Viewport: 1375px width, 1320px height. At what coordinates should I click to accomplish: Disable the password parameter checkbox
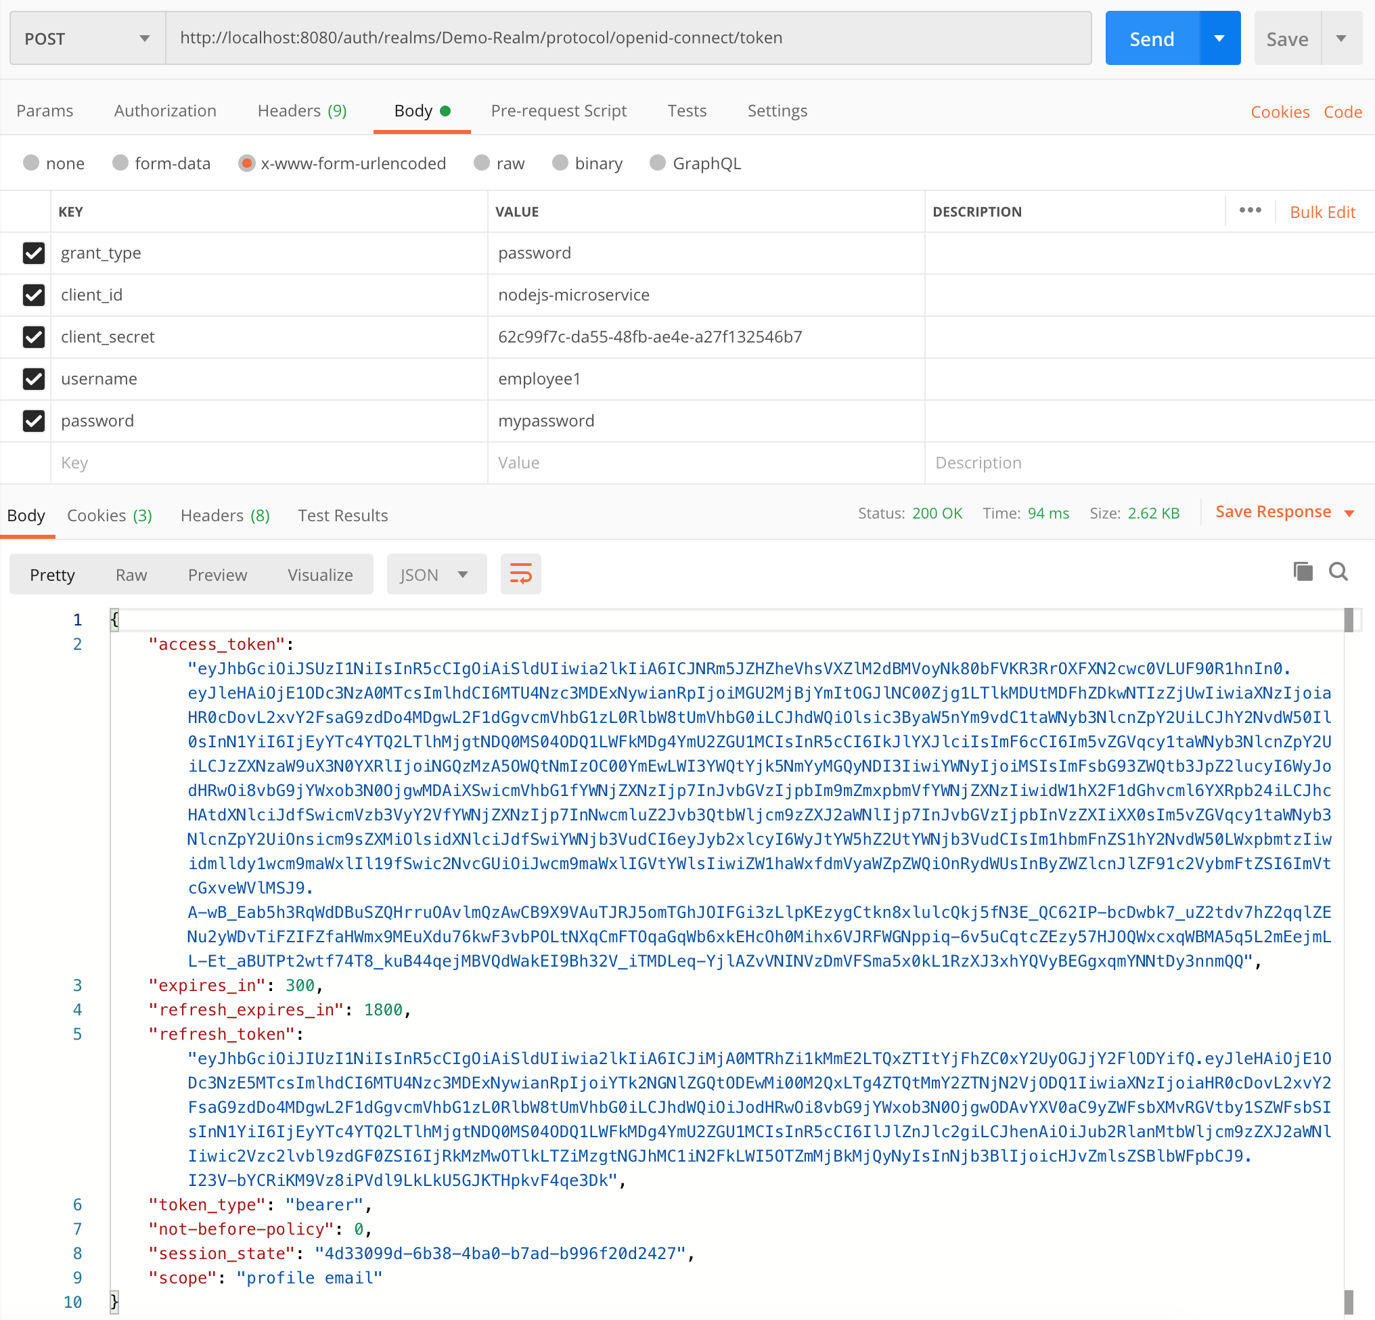[34, 421]
